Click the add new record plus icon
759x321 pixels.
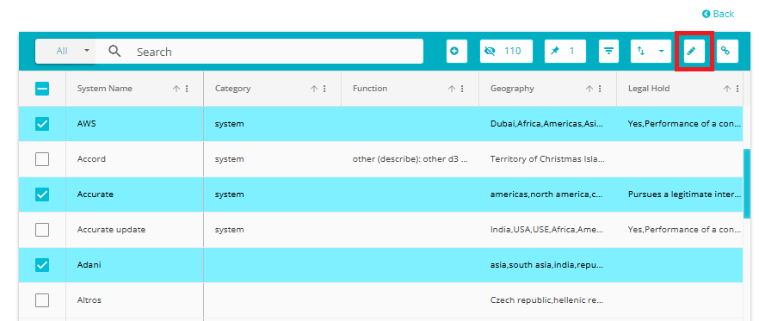click(x=454, y=52)
